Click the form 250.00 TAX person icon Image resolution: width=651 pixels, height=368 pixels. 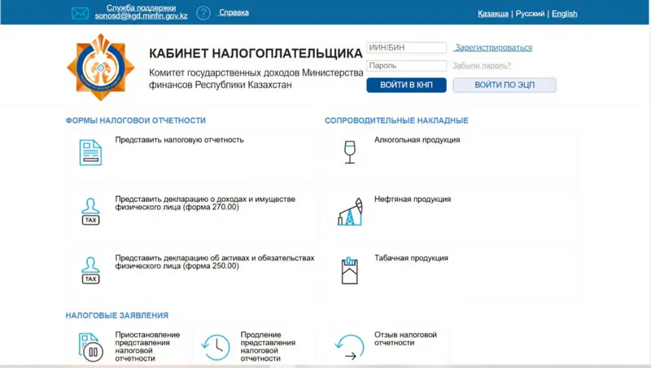click(90, 269)
